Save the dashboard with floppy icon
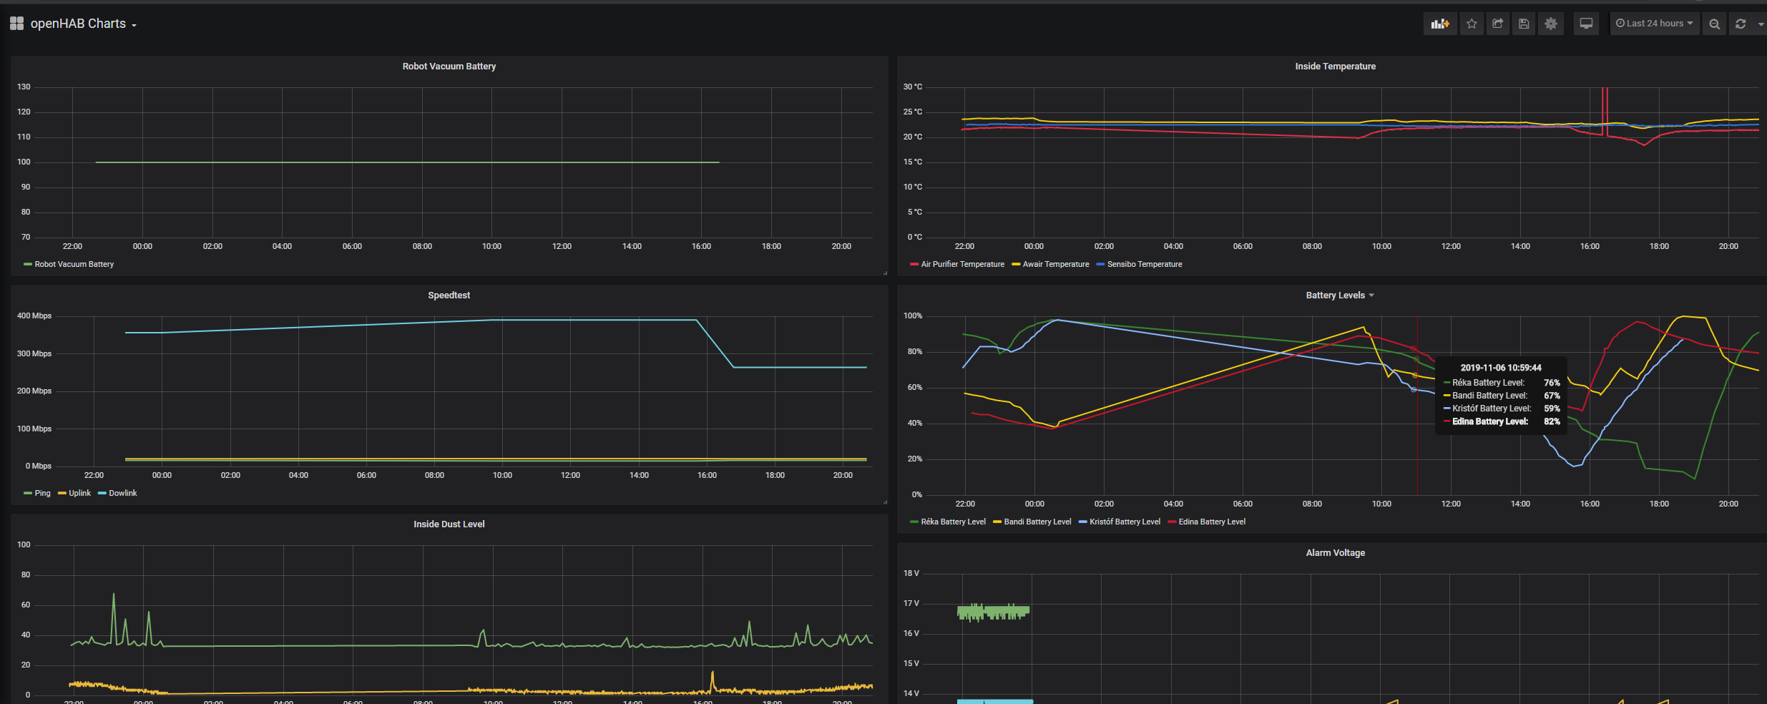The width and height of the screenshot is (1767, 704). [1524, 24]
